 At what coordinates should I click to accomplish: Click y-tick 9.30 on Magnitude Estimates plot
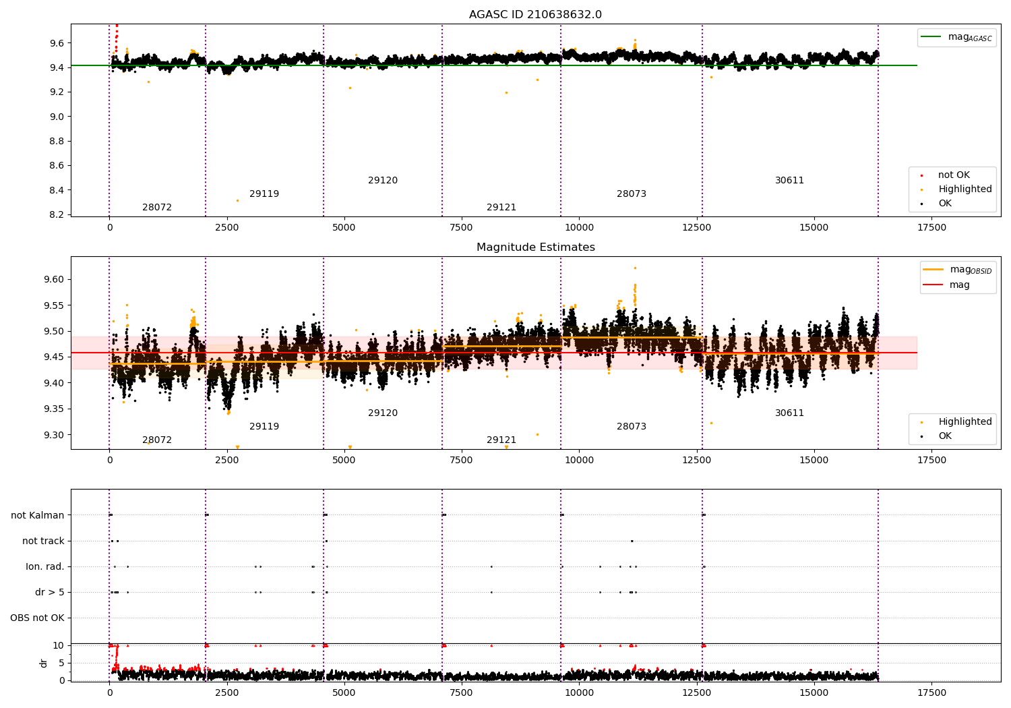click(53, 435)
